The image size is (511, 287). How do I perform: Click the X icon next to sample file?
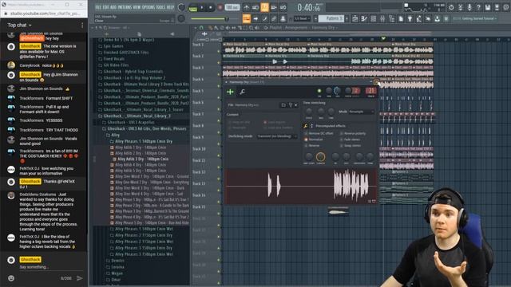pos(296,105)
